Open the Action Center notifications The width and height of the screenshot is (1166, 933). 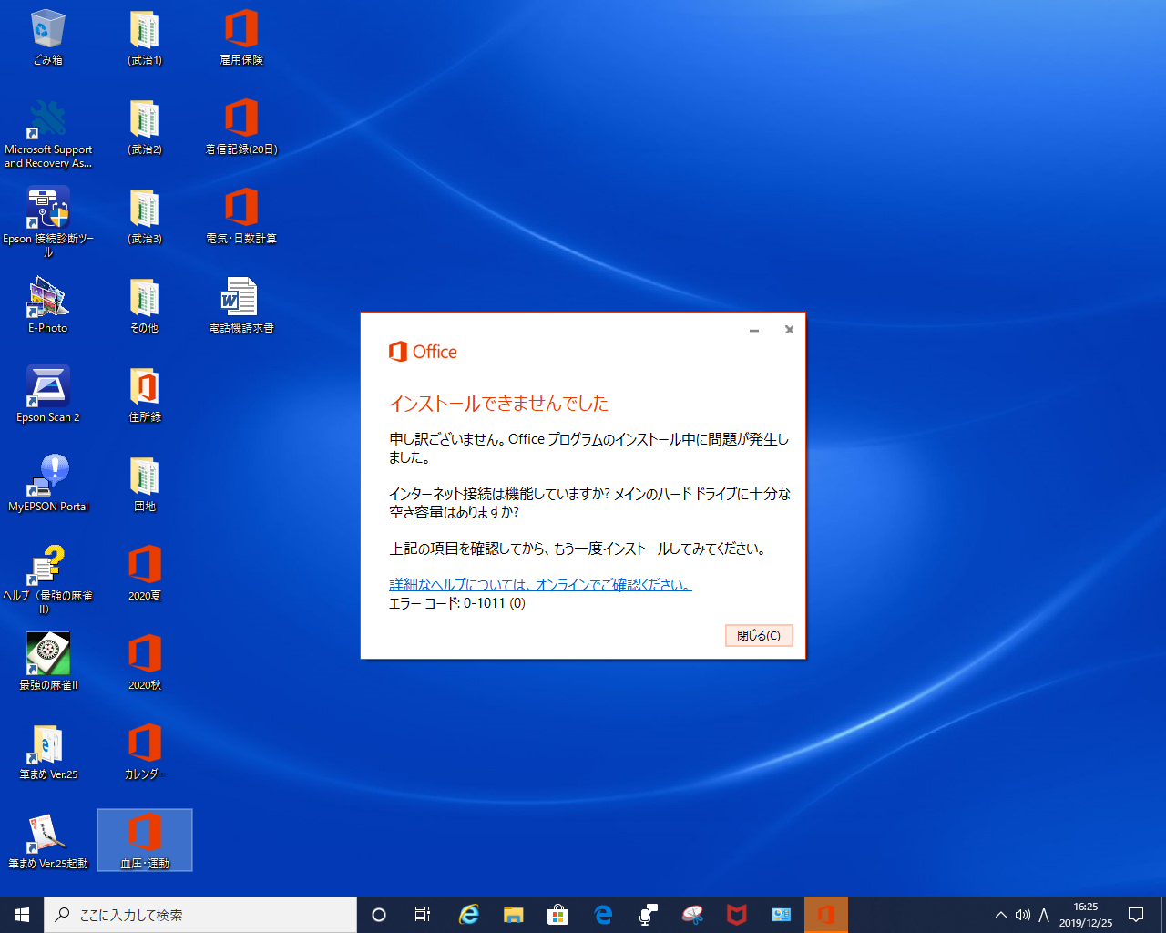coord(1136,915)
